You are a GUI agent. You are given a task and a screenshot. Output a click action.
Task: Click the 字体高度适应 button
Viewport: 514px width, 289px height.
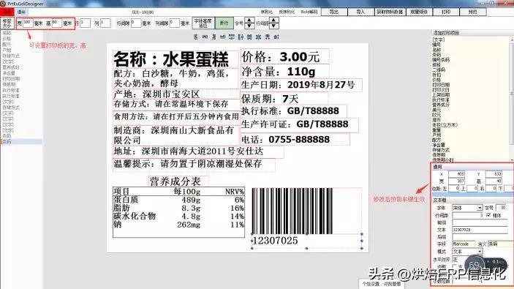point(203,23)
